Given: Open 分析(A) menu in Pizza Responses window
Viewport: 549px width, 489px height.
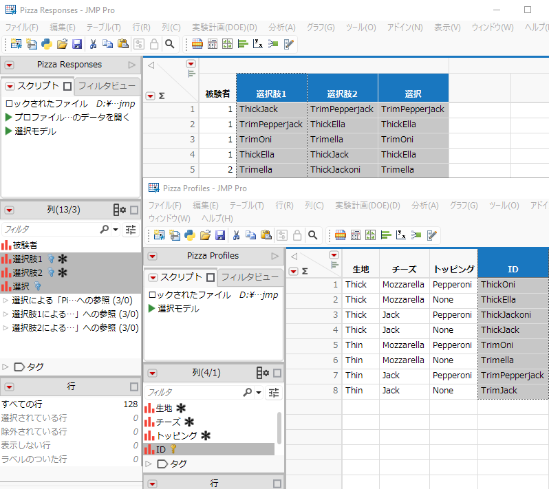Looking at the screenshot, I should (x=282, y=28).
